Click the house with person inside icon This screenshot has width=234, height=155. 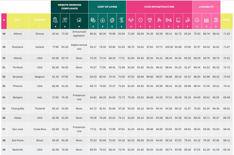click(x=79, y=20)
